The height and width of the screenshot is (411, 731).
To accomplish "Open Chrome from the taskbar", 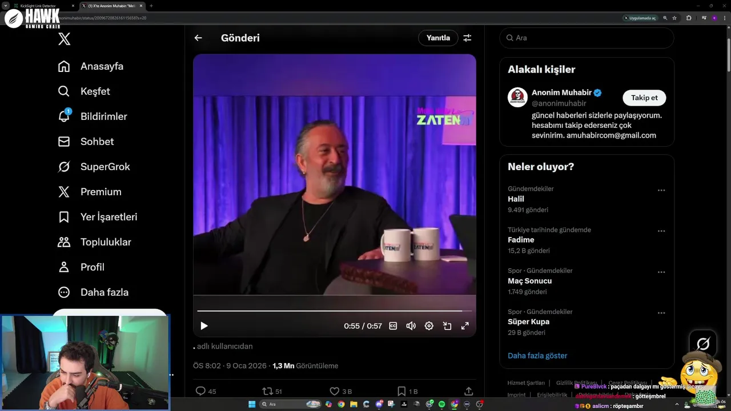I will coord(341,404).
